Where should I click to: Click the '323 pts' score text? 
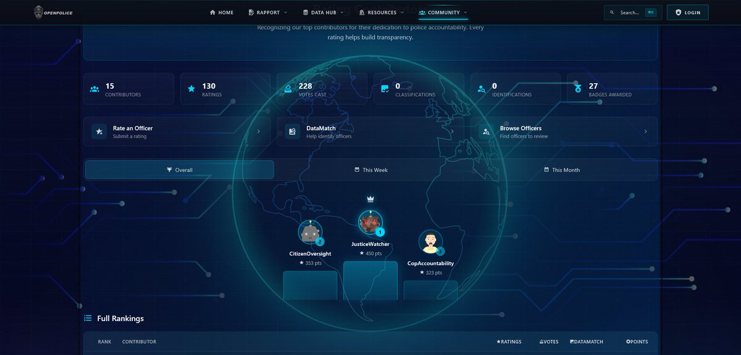(430, 272)
